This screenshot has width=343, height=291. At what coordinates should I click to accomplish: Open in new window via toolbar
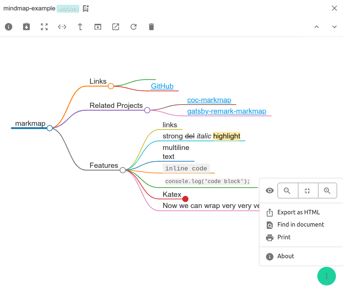[97, 26]
